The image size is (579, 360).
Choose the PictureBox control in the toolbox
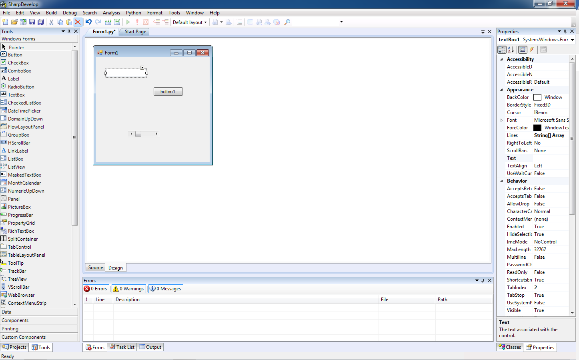pyautogui.click(x=19, y=207)
